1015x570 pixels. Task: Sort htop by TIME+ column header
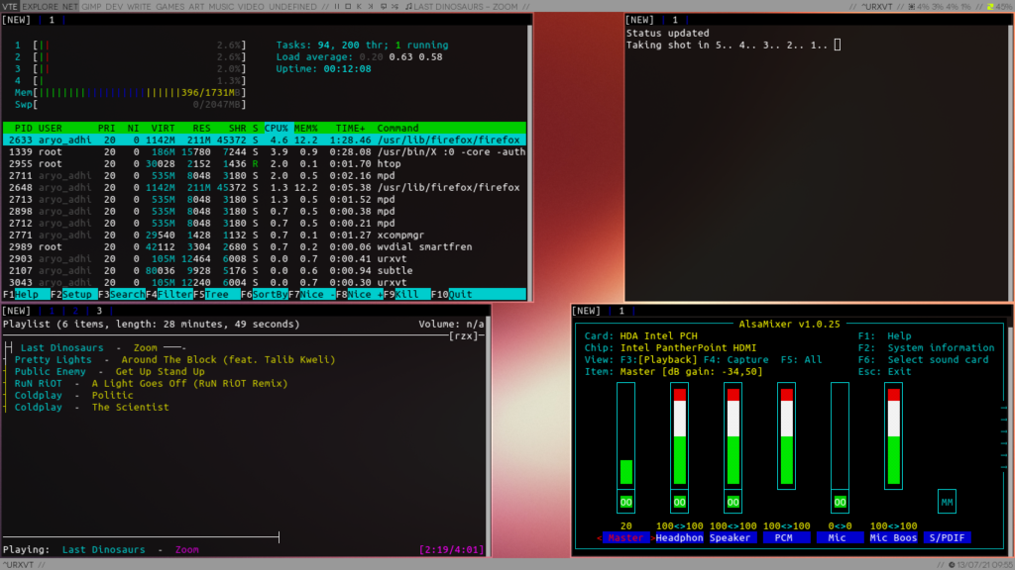click(x=350, y=128)
